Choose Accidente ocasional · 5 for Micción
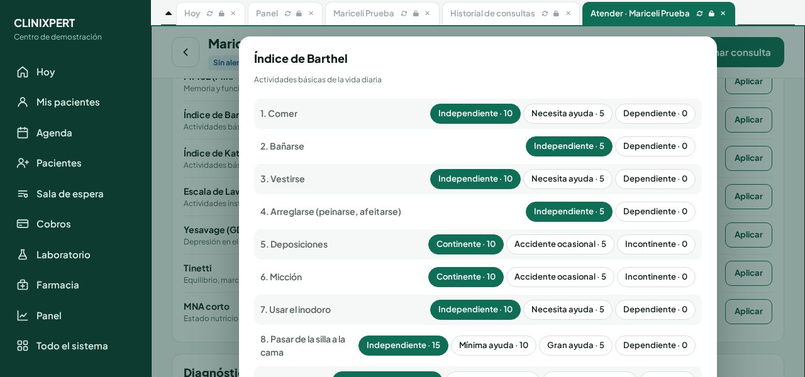Screen dimensions: 805x377 point(560,277)
